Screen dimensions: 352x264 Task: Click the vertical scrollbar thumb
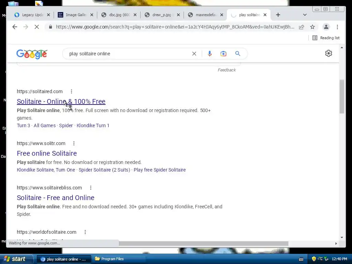click(x=342, y=97)
